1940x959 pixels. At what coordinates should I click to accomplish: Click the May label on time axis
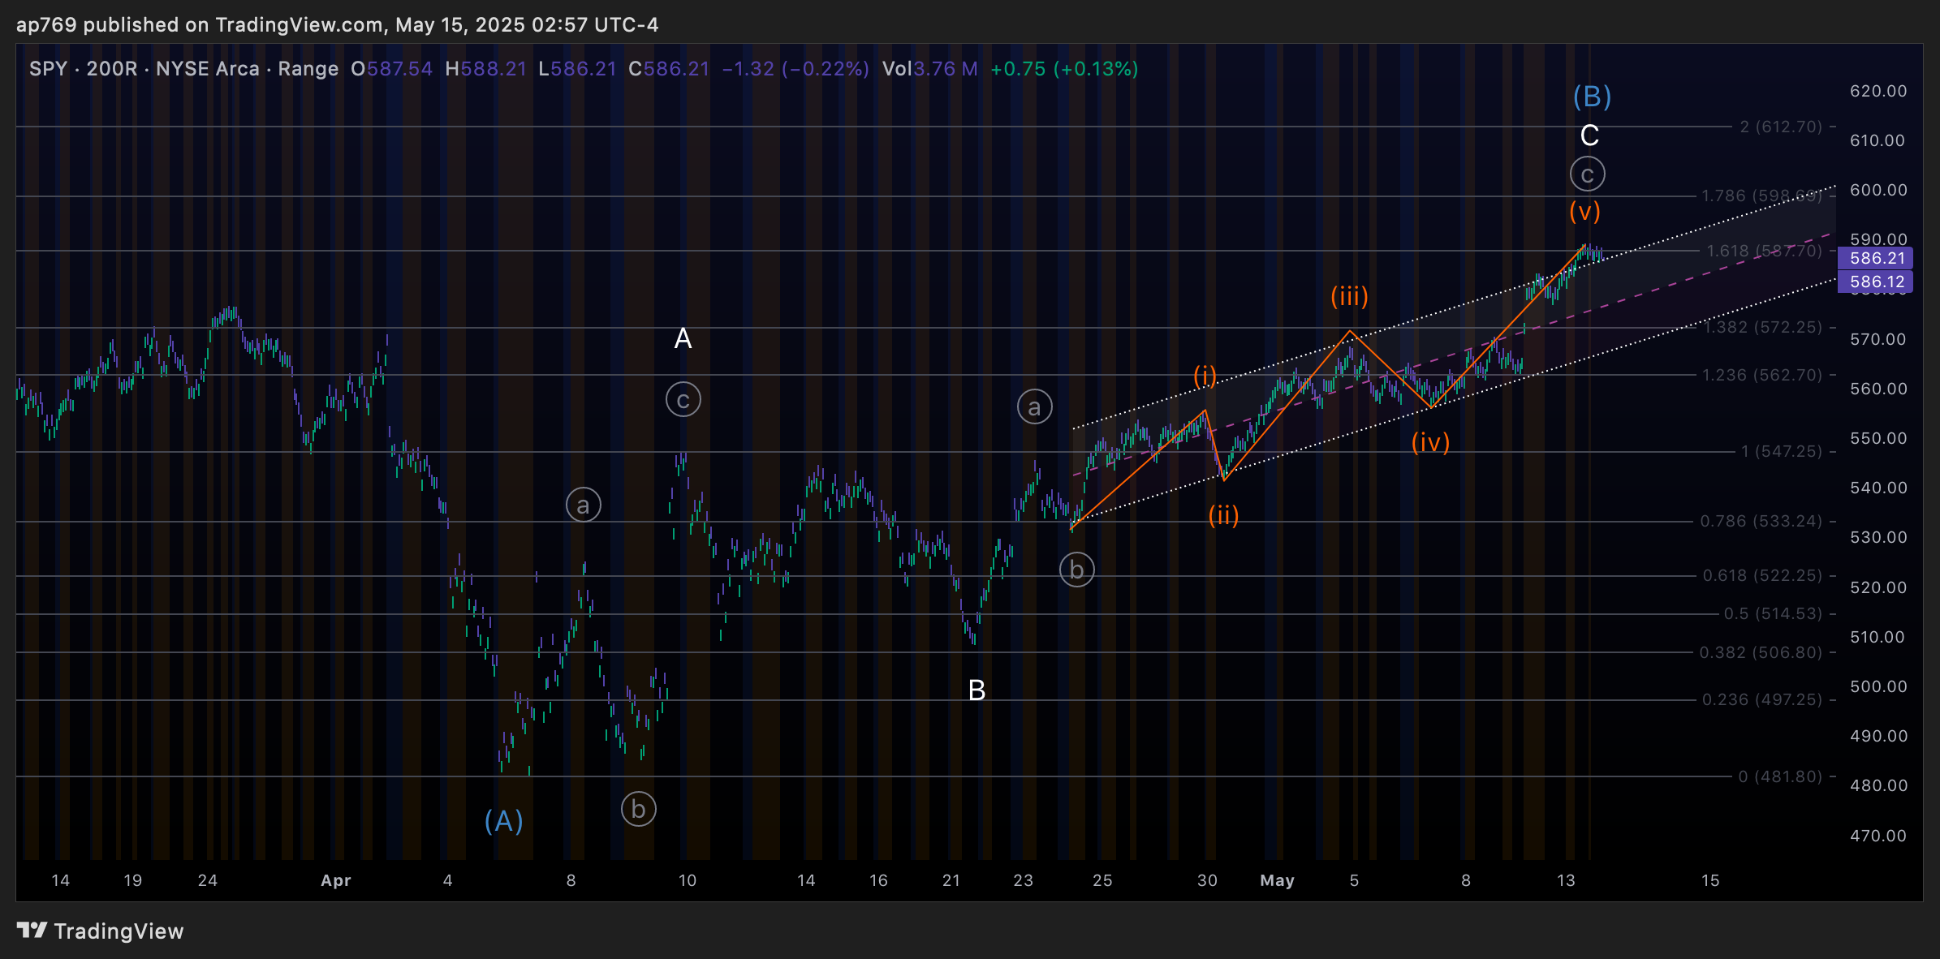[1277, 880]
